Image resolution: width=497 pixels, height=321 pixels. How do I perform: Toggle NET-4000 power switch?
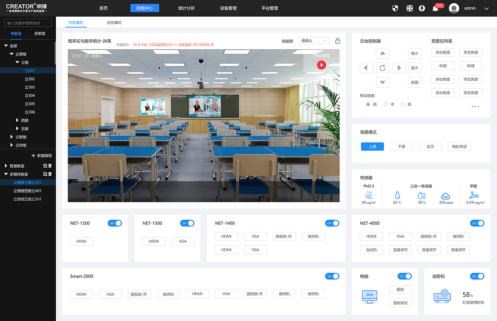(x=477, y=223)
